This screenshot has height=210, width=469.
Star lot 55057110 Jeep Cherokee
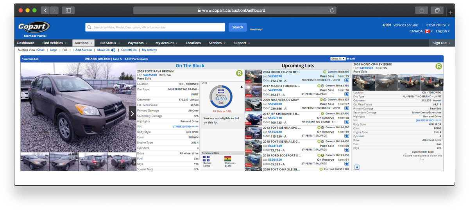(347, 122)
